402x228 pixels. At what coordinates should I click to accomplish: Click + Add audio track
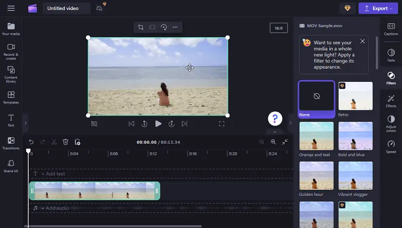pos(55,208)
